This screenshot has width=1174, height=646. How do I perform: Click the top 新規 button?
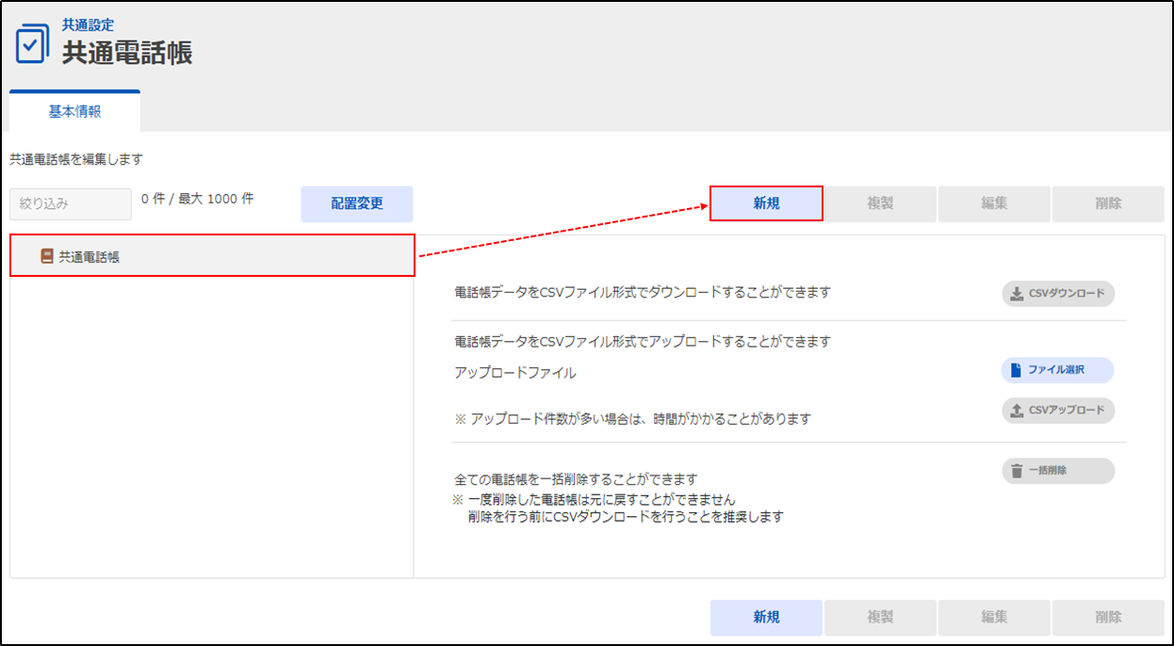point(766,203)
